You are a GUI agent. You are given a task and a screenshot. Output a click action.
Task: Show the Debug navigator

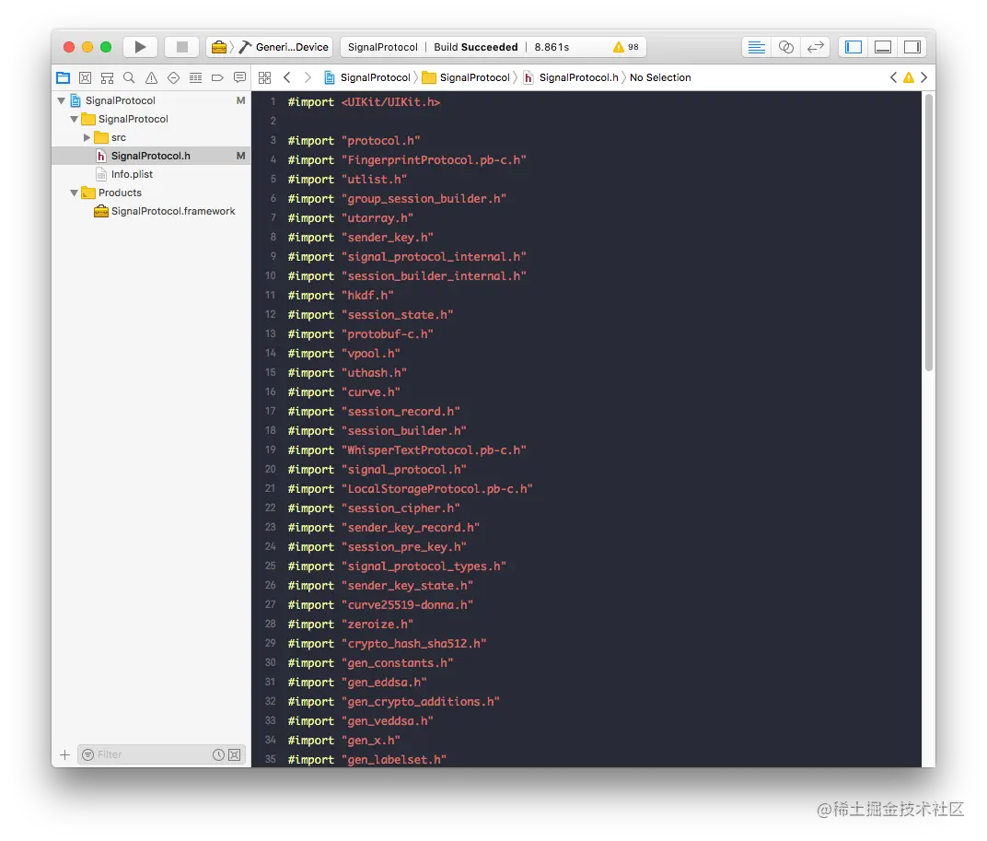coord(196,77)
